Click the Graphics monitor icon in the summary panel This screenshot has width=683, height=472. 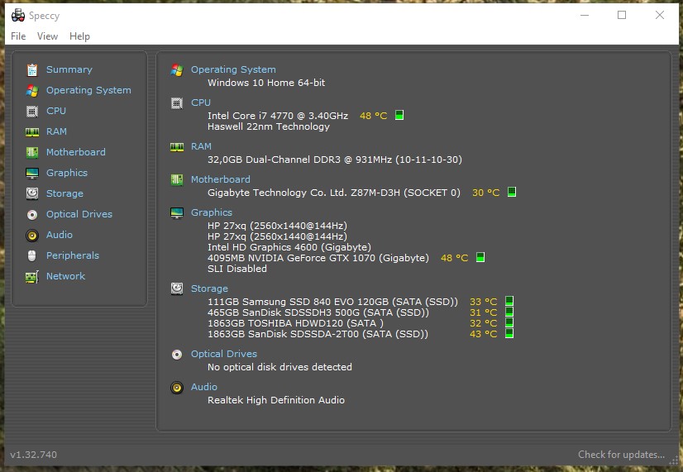[x=176, y=213]
